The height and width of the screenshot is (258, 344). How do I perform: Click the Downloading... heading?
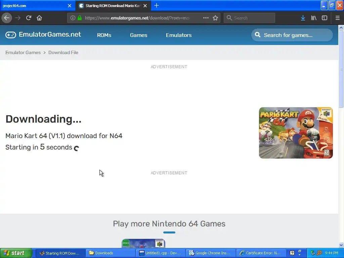click(43, 119)
